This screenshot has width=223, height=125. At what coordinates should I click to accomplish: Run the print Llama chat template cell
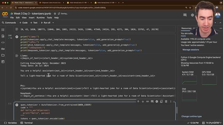(17, 37)
